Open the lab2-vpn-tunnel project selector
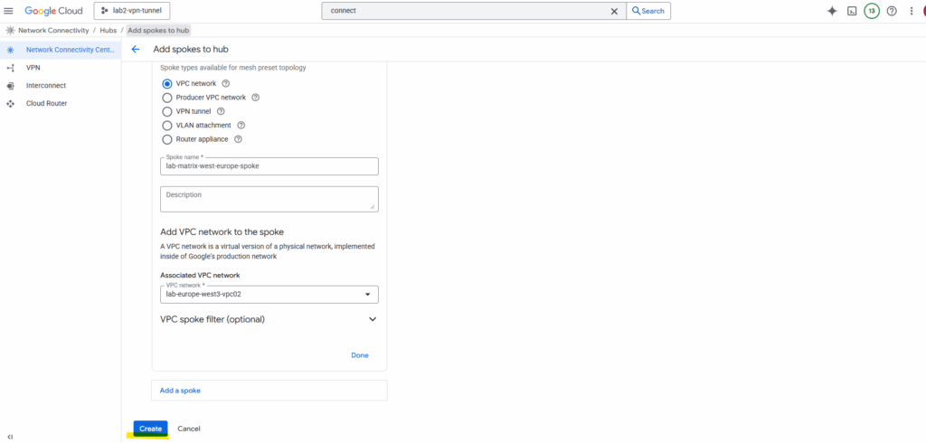 (x=132, y=11)
